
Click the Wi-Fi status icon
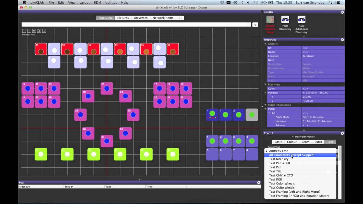[256, 3]
